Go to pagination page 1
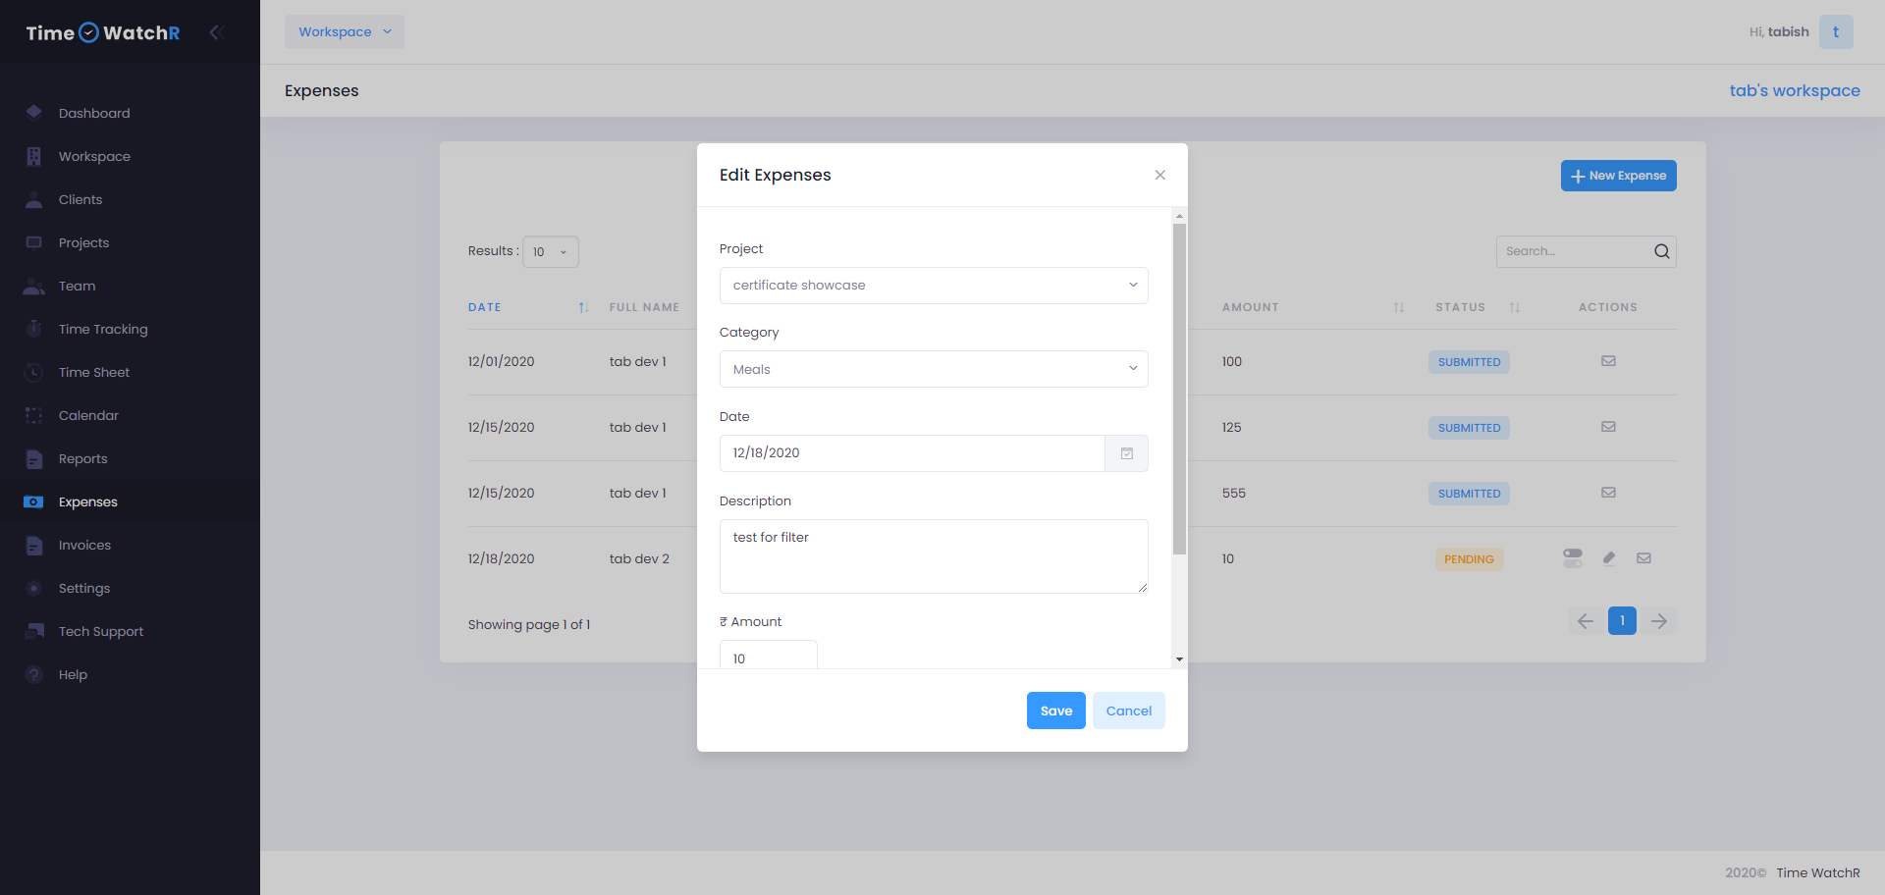1885x895 pixels. click(x=1622, y=620)
